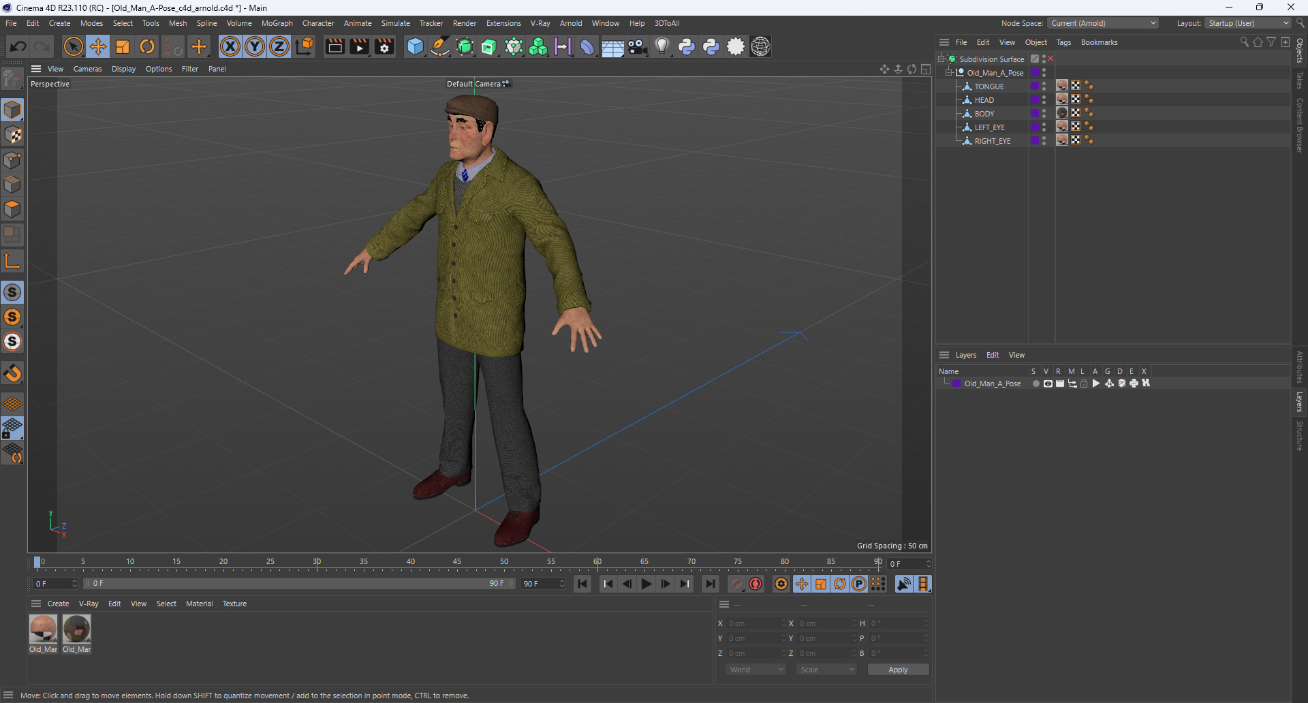Click the first Old_Man material thumbnail
The width and height of the screenshot is (1308, 703).
[43, 629]
